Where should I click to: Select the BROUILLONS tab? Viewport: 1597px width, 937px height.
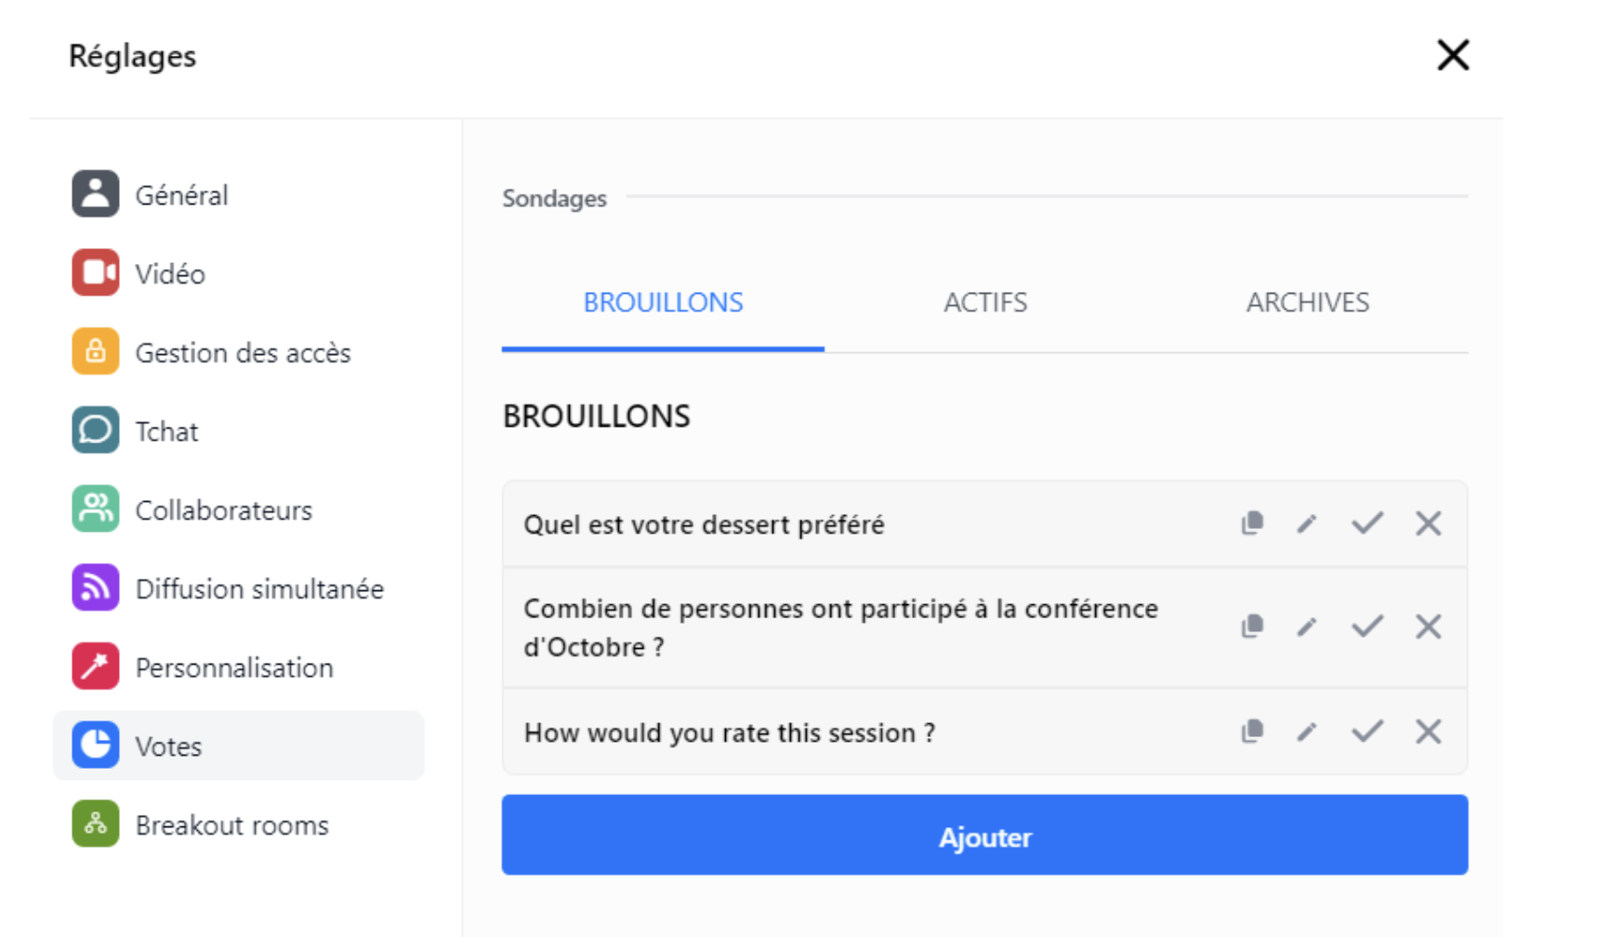663,303
